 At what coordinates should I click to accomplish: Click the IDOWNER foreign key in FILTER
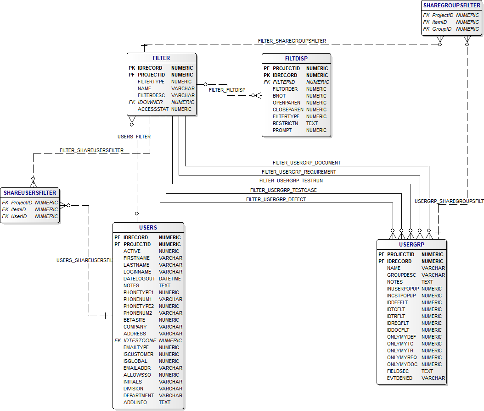tap(150, 102)
